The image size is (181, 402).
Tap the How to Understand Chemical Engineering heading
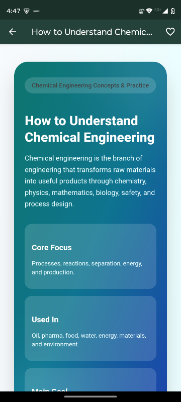tap(89, 129)
